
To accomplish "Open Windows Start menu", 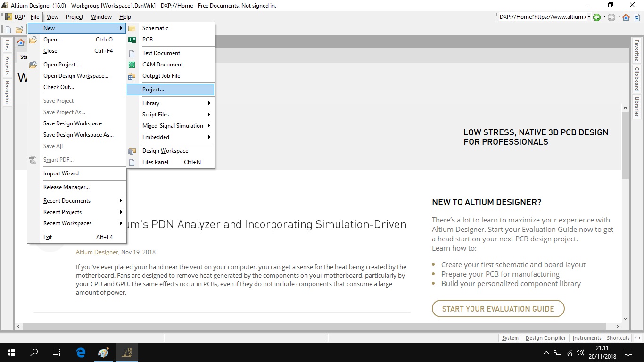I will tap(11, 353).
